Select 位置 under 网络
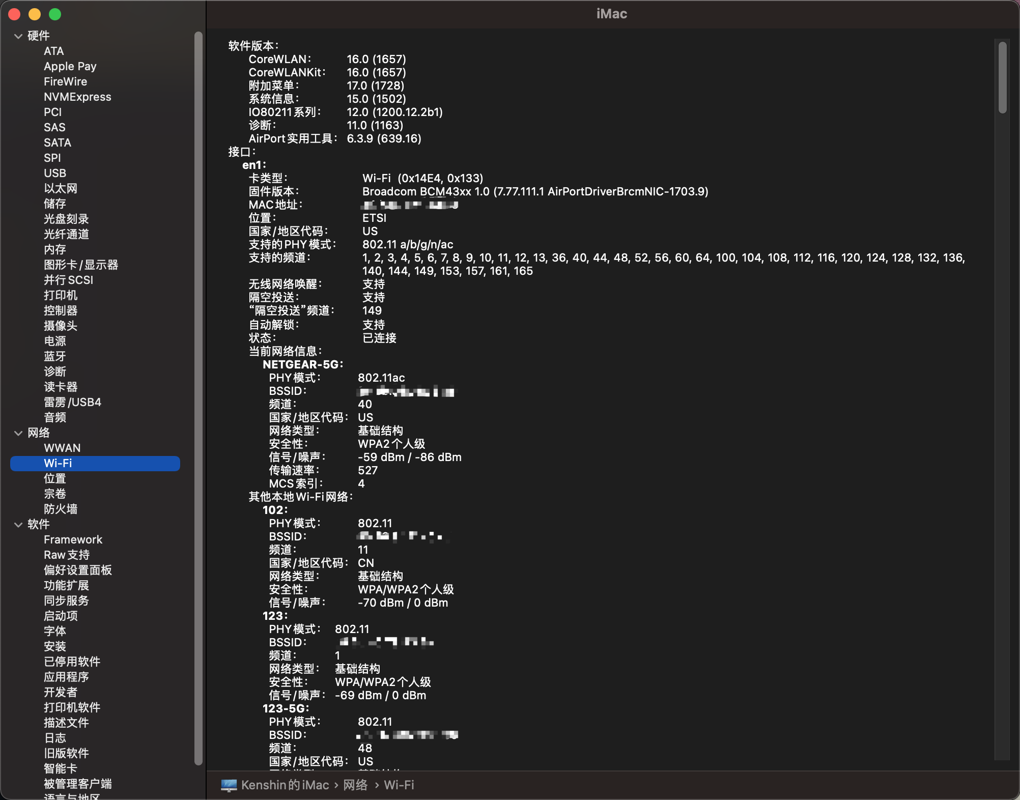1020x800 pixels. (x=55, y=478)
